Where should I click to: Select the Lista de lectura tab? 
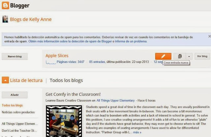coord(26,80)
